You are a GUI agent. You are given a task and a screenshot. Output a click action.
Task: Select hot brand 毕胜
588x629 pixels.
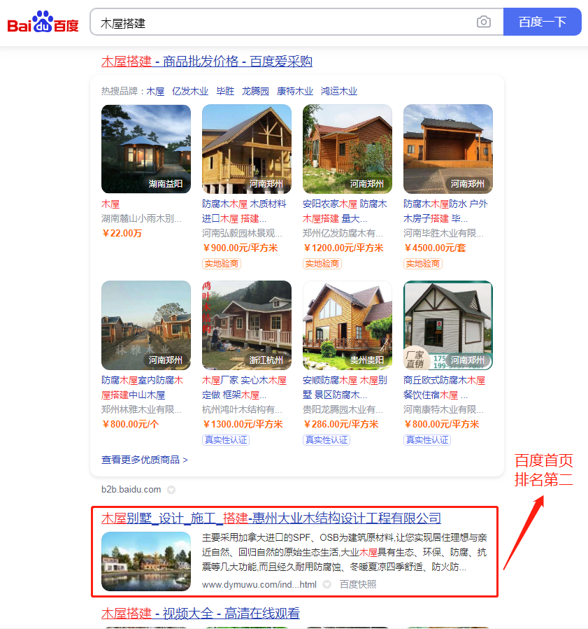click(x=225, y=91)
